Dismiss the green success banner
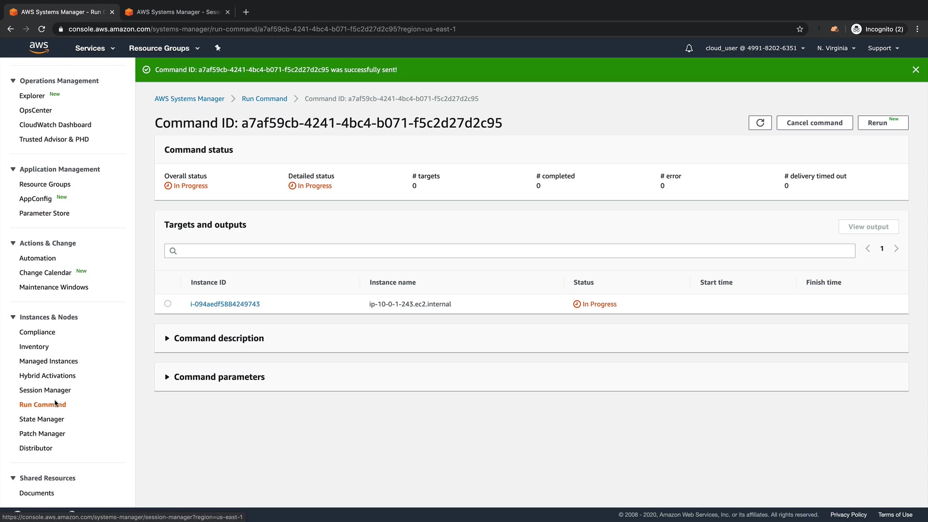 [915, 70]
